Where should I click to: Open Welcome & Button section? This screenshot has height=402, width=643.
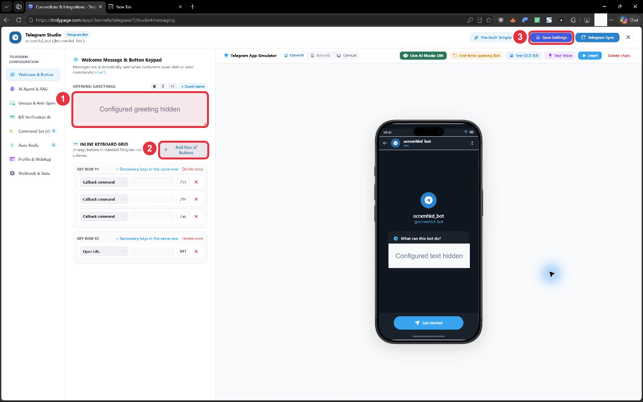[33, 75]
